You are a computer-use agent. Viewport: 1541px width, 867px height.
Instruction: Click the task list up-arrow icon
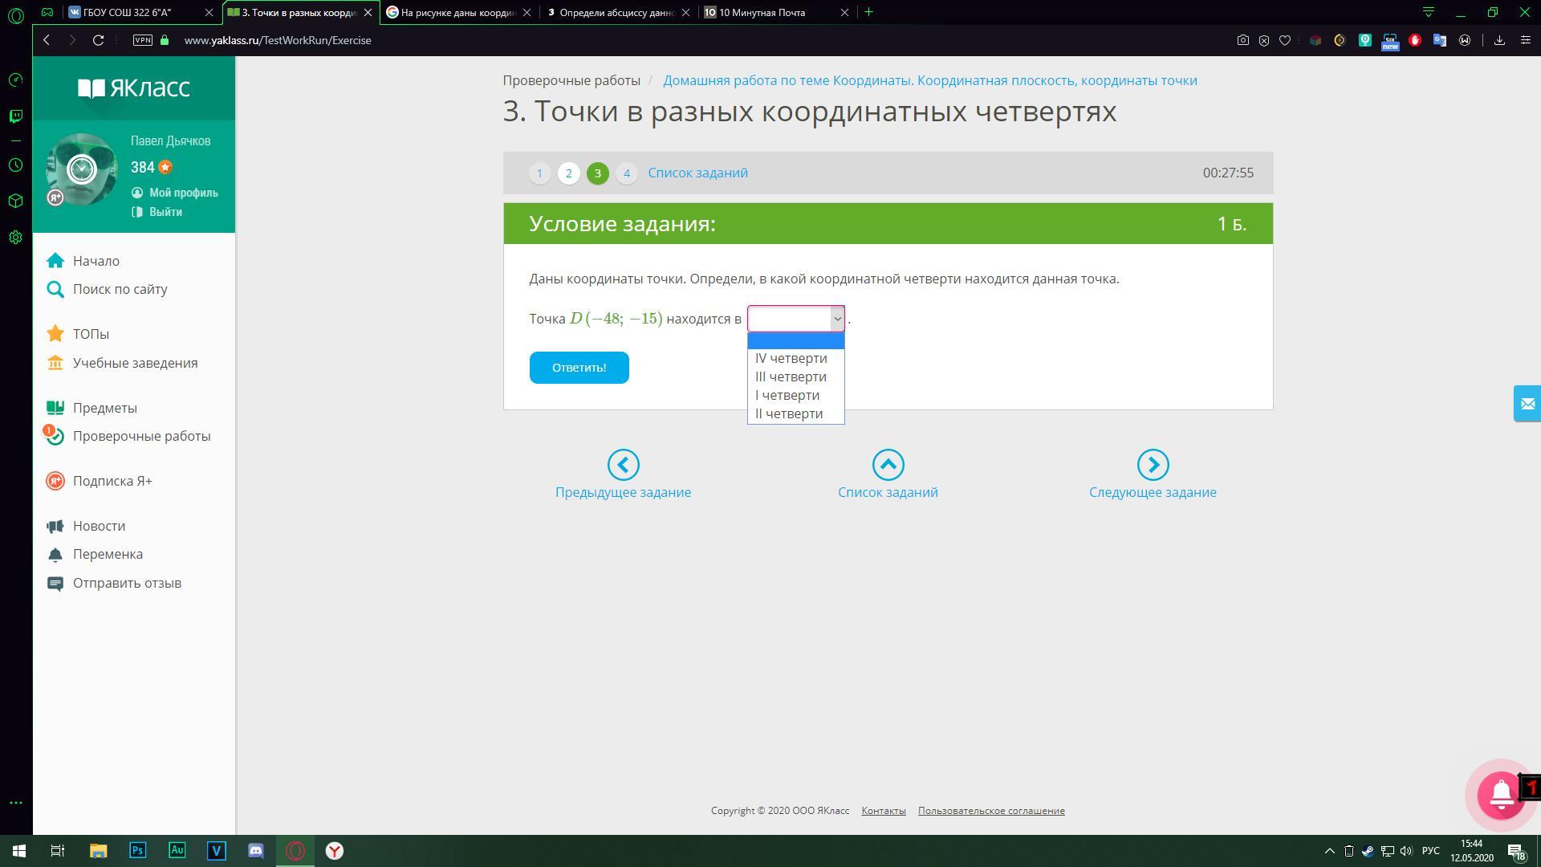click(x=888, y=465)
